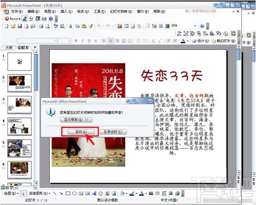This screenshot has width=256, height=205.
Task: Select the Arrow drawing tool
Action: click(x=61, y=193)
